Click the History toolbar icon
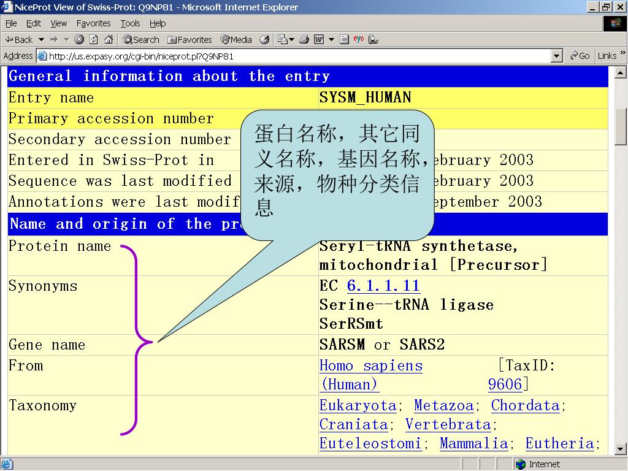The height and width of the screenshot is (471, 628). (x=264, y=40)
